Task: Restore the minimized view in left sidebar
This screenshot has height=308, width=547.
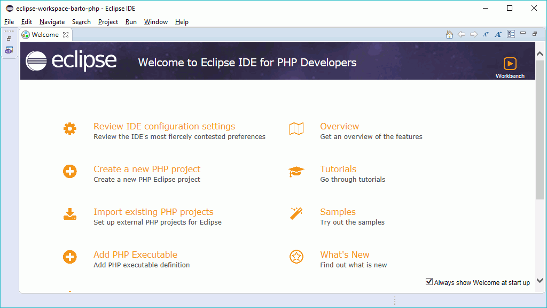Action: (9, 38)
